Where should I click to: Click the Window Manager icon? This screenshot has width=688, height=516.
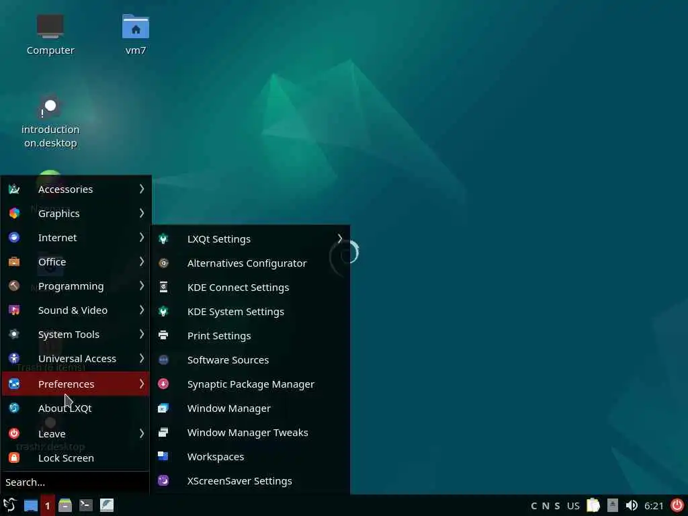click(163, 408)
